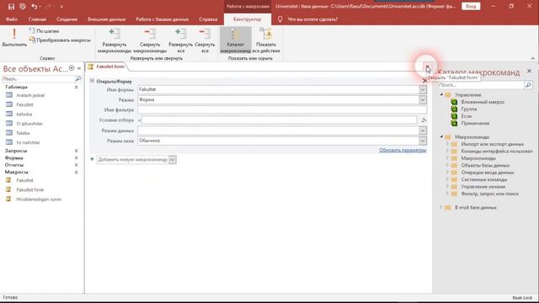
Task: Click Преобразовать макросы command
Action: coord(60,40)
